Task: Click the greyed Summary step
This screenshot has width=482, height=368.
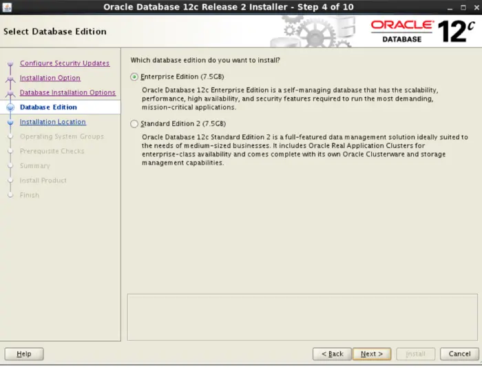Action: [34, 166]
